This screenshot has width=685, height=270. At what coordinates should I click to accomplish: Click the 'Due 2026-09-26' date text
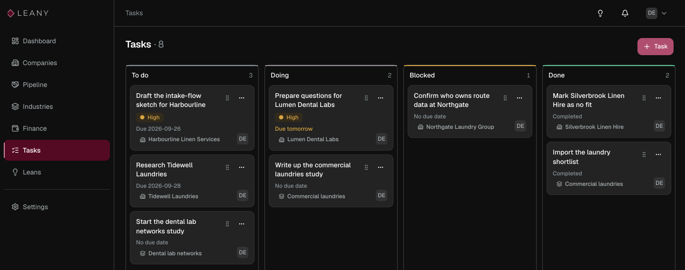158,129
